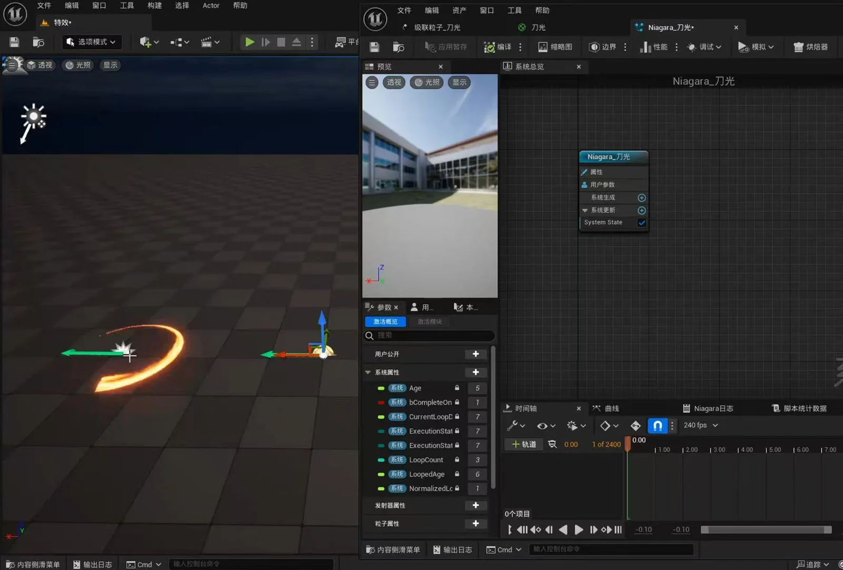Select 激活概览 filter tab
Screen dimensions: 843x570
tap(385, 321)
